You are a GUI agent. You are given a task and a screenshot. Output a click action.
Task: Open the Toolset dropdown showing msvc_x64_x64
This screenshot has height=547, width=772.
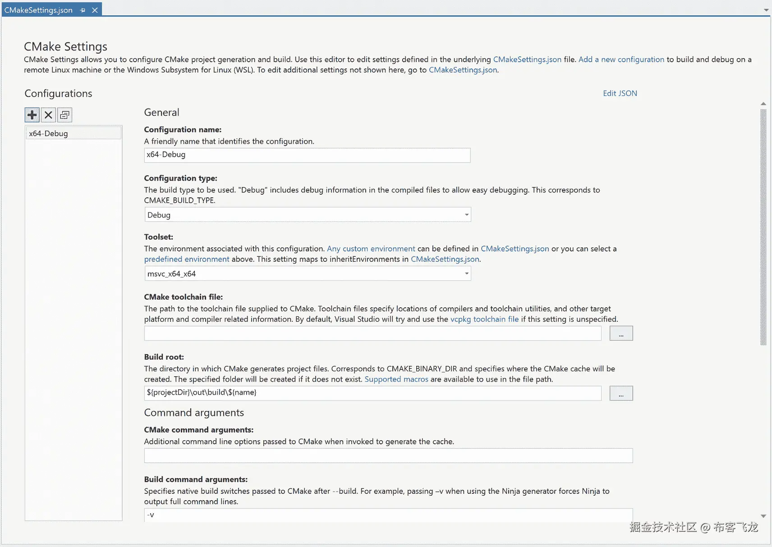coord(466,273)
